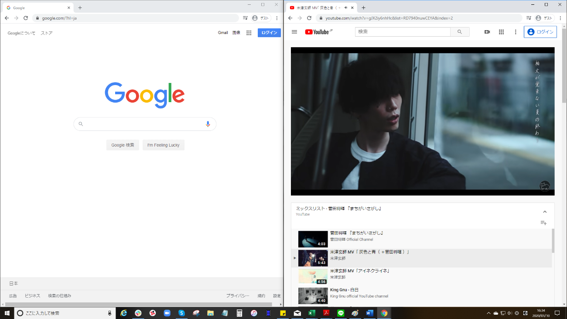Launch Excel from the taskbar
This screenshot has height=319, width=567.
tap(311, 313)
